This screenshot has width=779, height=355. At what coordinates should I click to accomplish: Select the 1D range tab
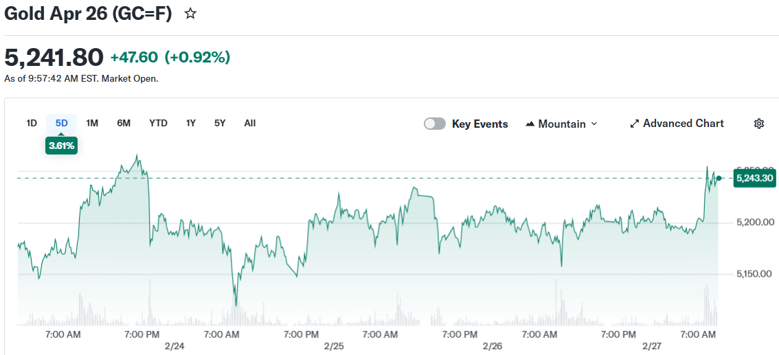(x=32, y=123)
